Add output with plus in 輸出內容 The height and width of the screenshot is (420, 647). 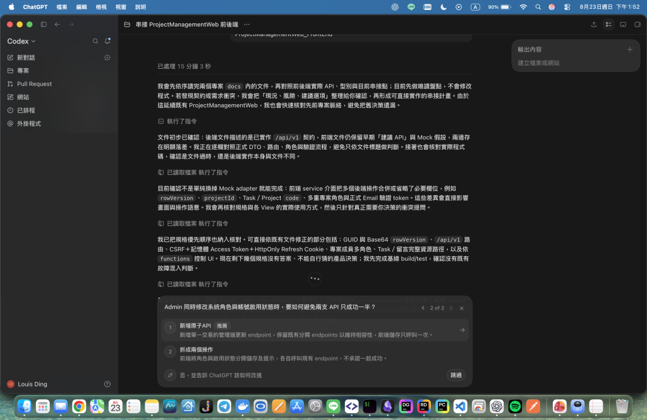click(x=630, y=49)
